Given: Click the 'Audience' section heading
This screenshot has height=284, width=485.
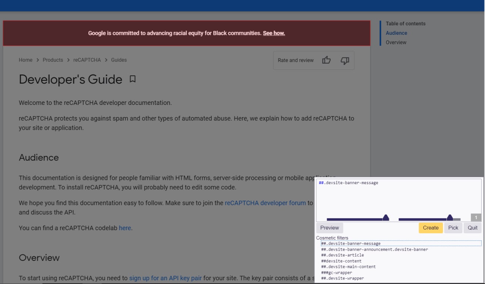Looking at the screenshot, I should (x=39, y=158).
